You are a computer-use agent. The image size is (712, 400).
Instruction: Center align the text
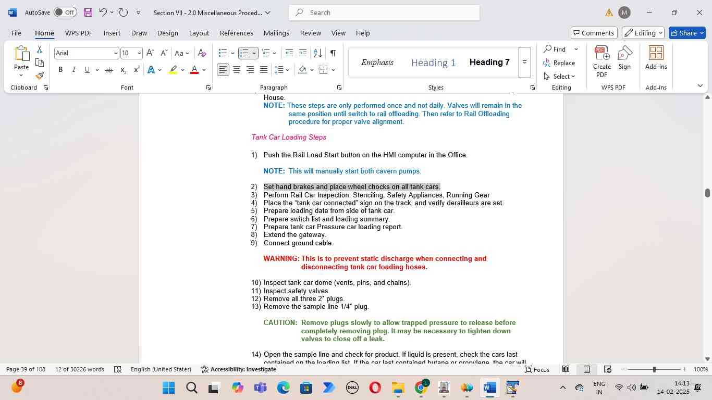coord(237,70)
